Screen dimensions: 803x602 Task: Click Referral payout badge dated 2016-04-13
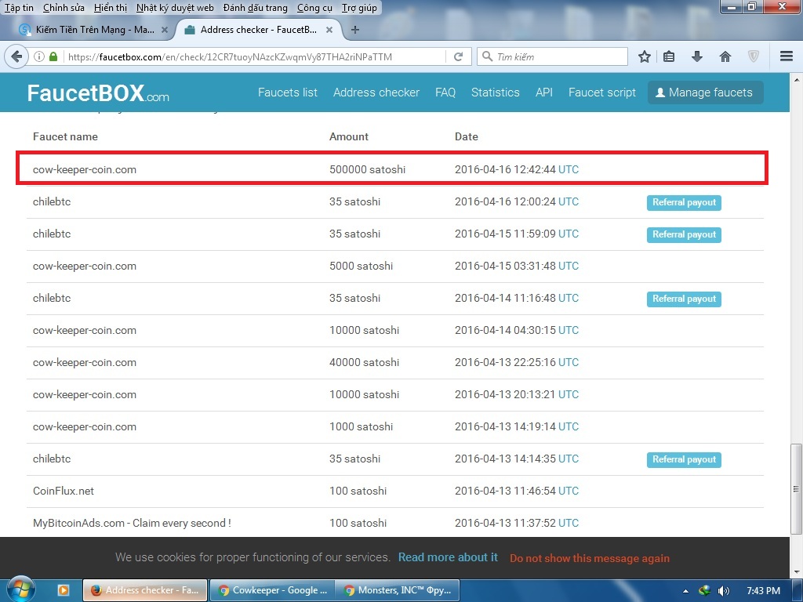click(x=684, y=459)
